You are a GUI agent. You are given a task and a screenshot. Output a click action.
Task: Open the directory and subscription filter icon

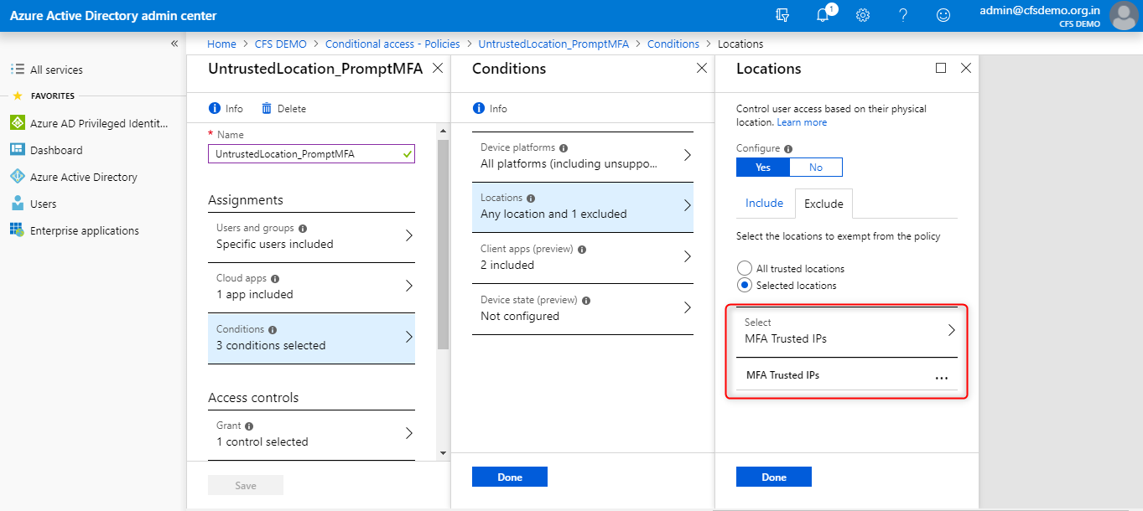(x=783, y=15)
